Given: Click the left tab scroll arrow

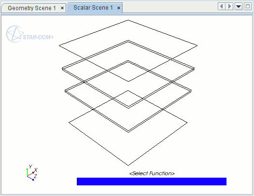Looking at the screenshot, I should (222, 6).
